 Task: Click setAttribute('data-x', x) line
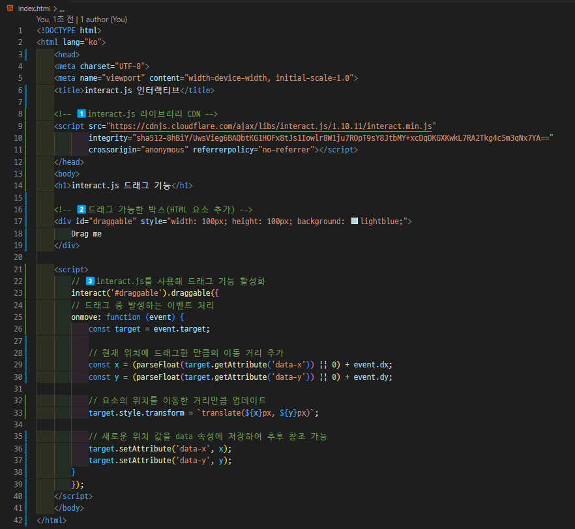point(160,449)
